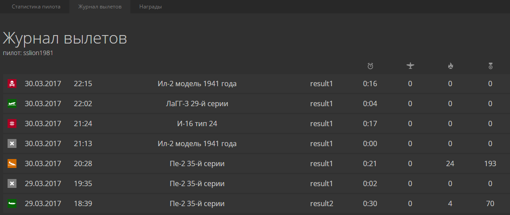Click the green plane icon on the 22:02 sortie
This screenshot has width=510, height=215.
12,104
